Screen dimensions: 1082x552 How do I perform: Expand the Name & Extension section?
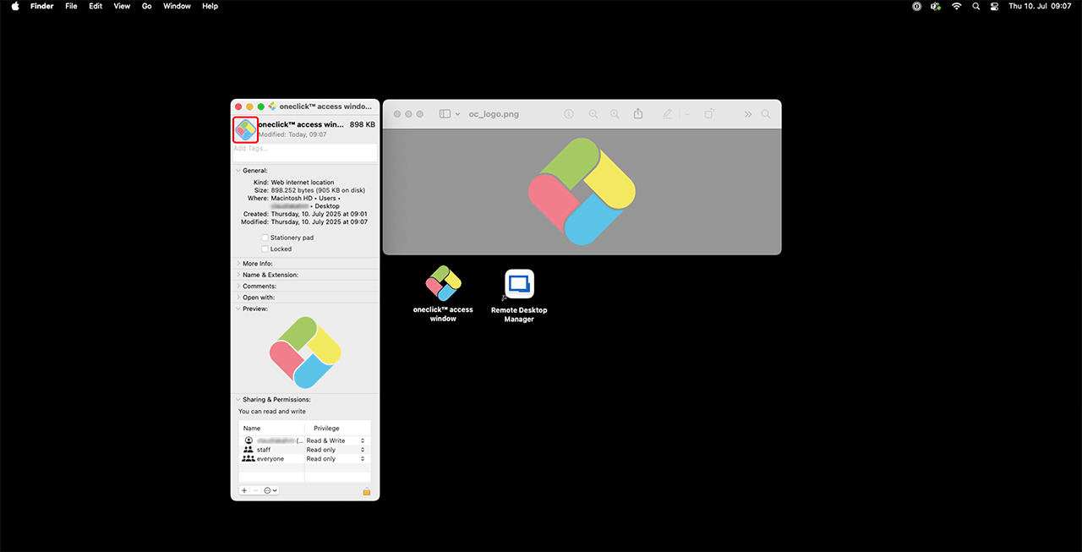[238, 275]
